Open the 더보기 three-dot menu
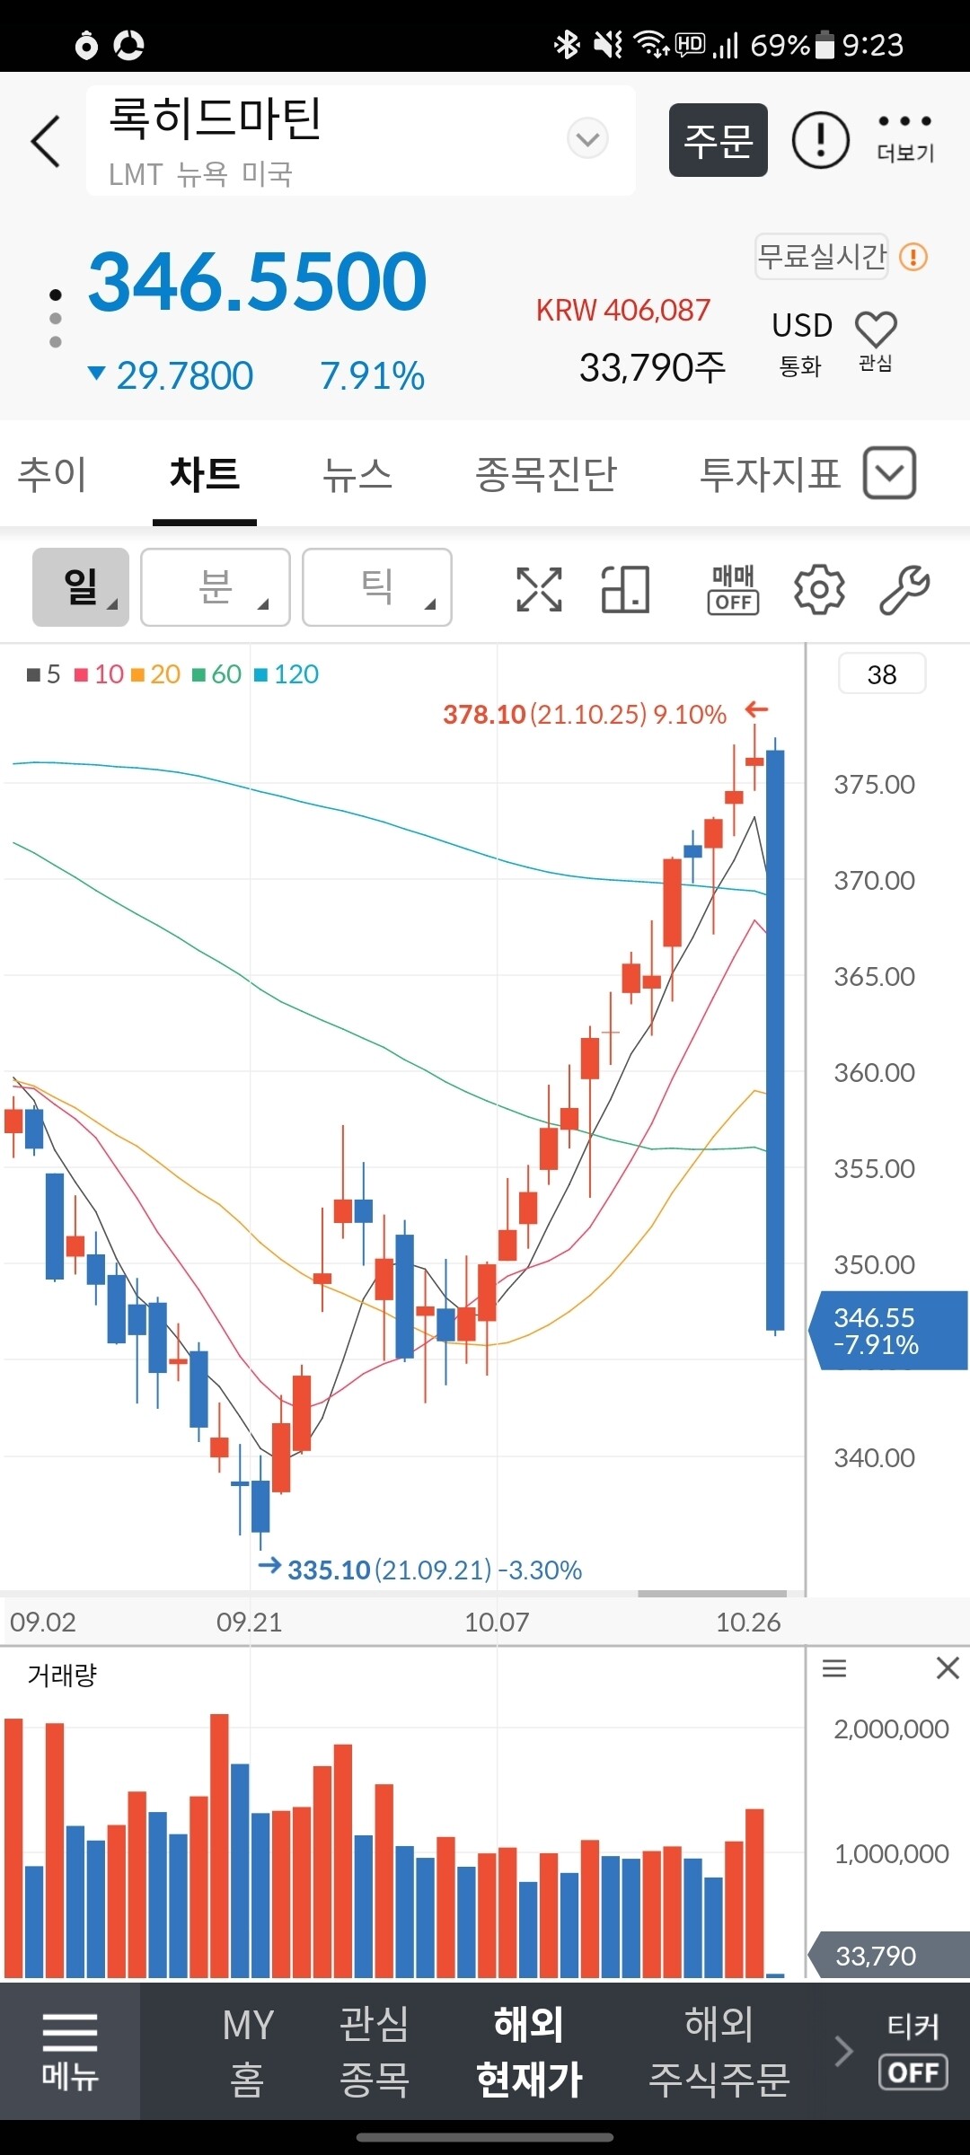The height and width of the screenshot is (2155, 970). click(904, 137)
